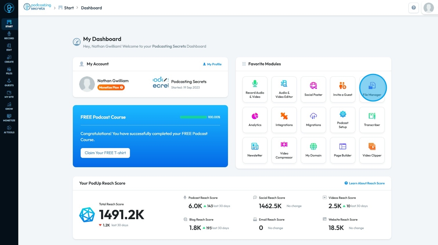Open the Monetize section in sidebar
Viewport: 438px width, 245px height.
click(9, 118)
